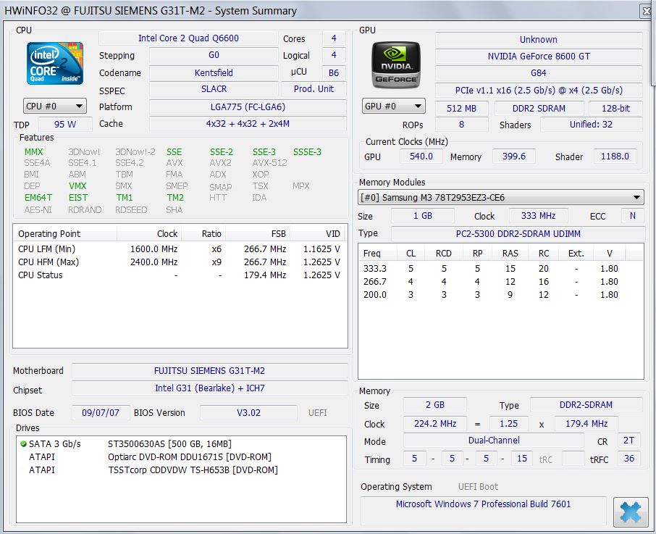Click the blue X close icon button
The width and height of the screenshot is (656, 534).
[x=631, y=512]
